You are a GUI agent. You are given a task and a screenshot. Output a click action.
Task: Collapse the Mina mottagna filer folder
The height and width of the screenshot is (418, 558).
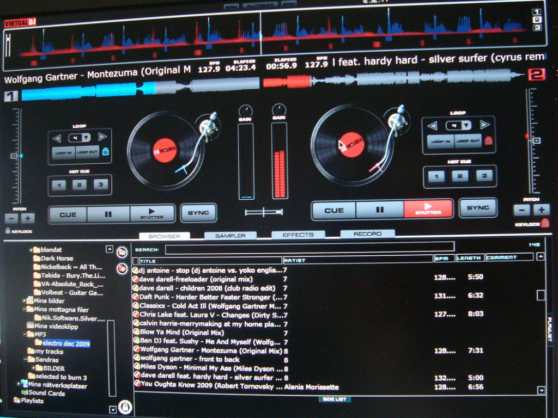point(24,310)
